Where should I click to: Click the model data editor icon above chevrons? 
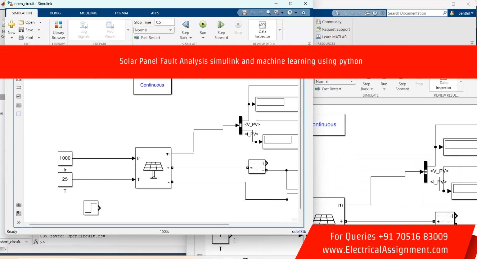click(x=19, y=214)
